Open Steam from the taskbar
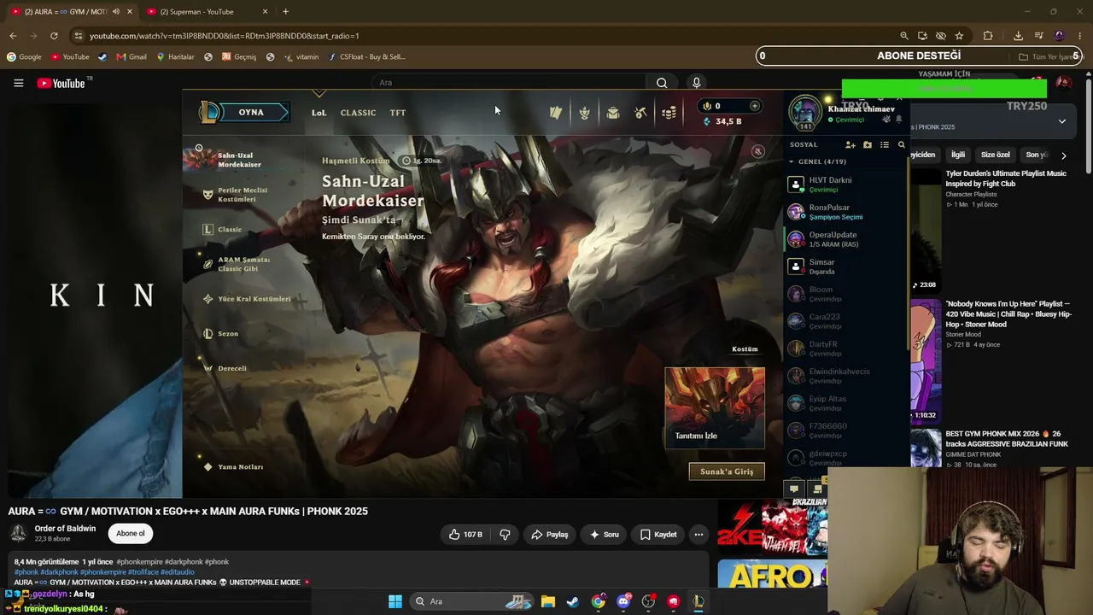The height and width of the screenshot is (615, 1093). click(x=572, y=601)
